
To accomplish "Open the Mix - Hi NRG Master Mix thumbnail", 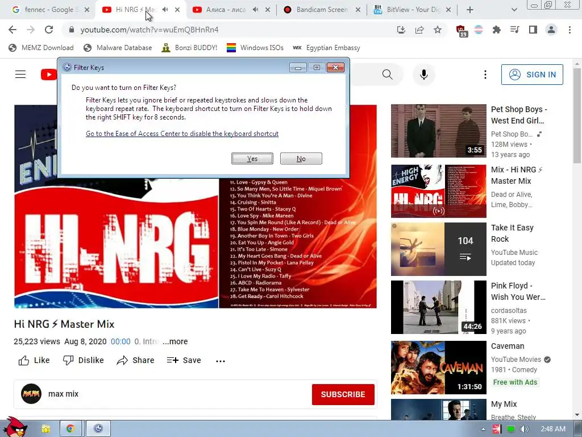I will 438,191.
